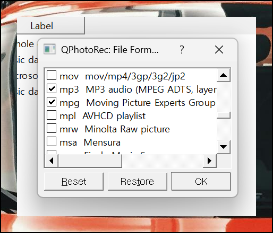
Task: Enable the mov file format checkbox
Action: (x=52, y=75)
